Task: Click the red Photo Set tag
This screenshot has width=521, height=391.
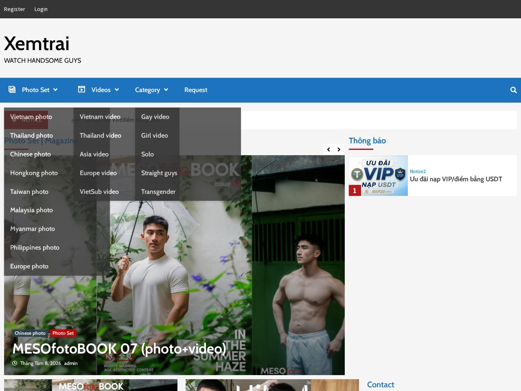Action: tap(63, 333)
